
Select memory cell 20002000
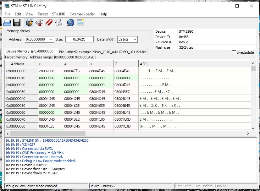[x=50, y=71]
